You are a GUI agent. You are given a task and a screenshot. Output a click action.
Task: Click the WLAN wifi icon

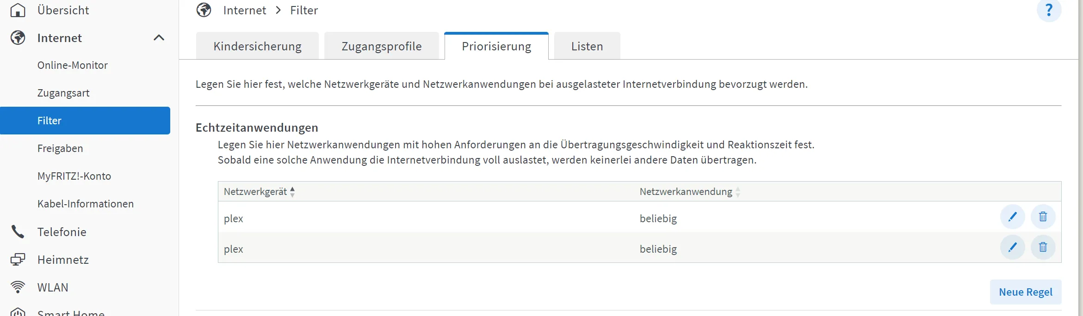coord(18,287)
